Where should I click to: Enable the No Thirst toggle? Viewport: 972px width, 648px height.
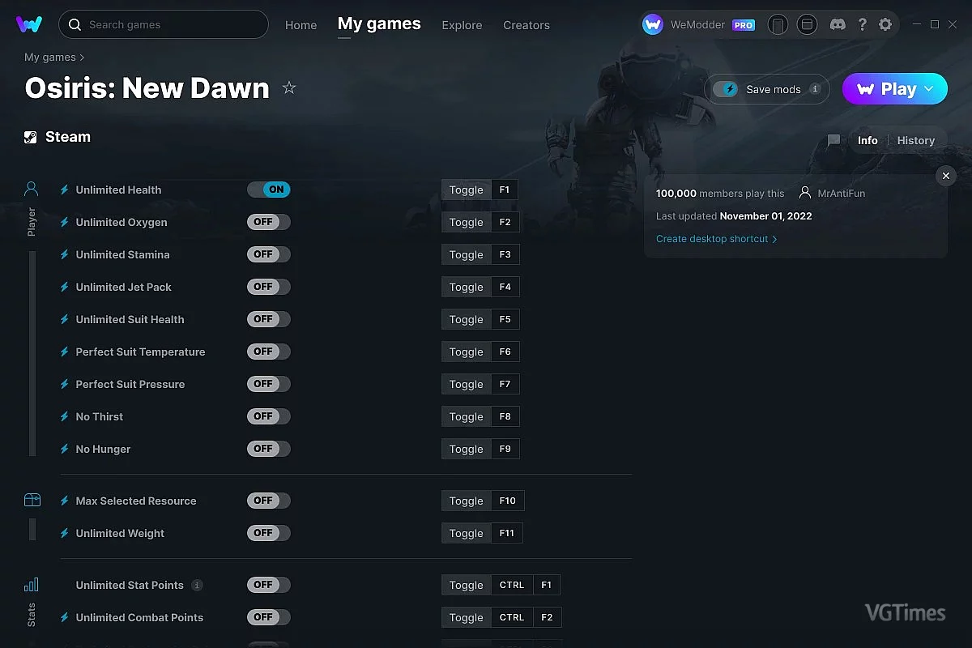point(269,416)
